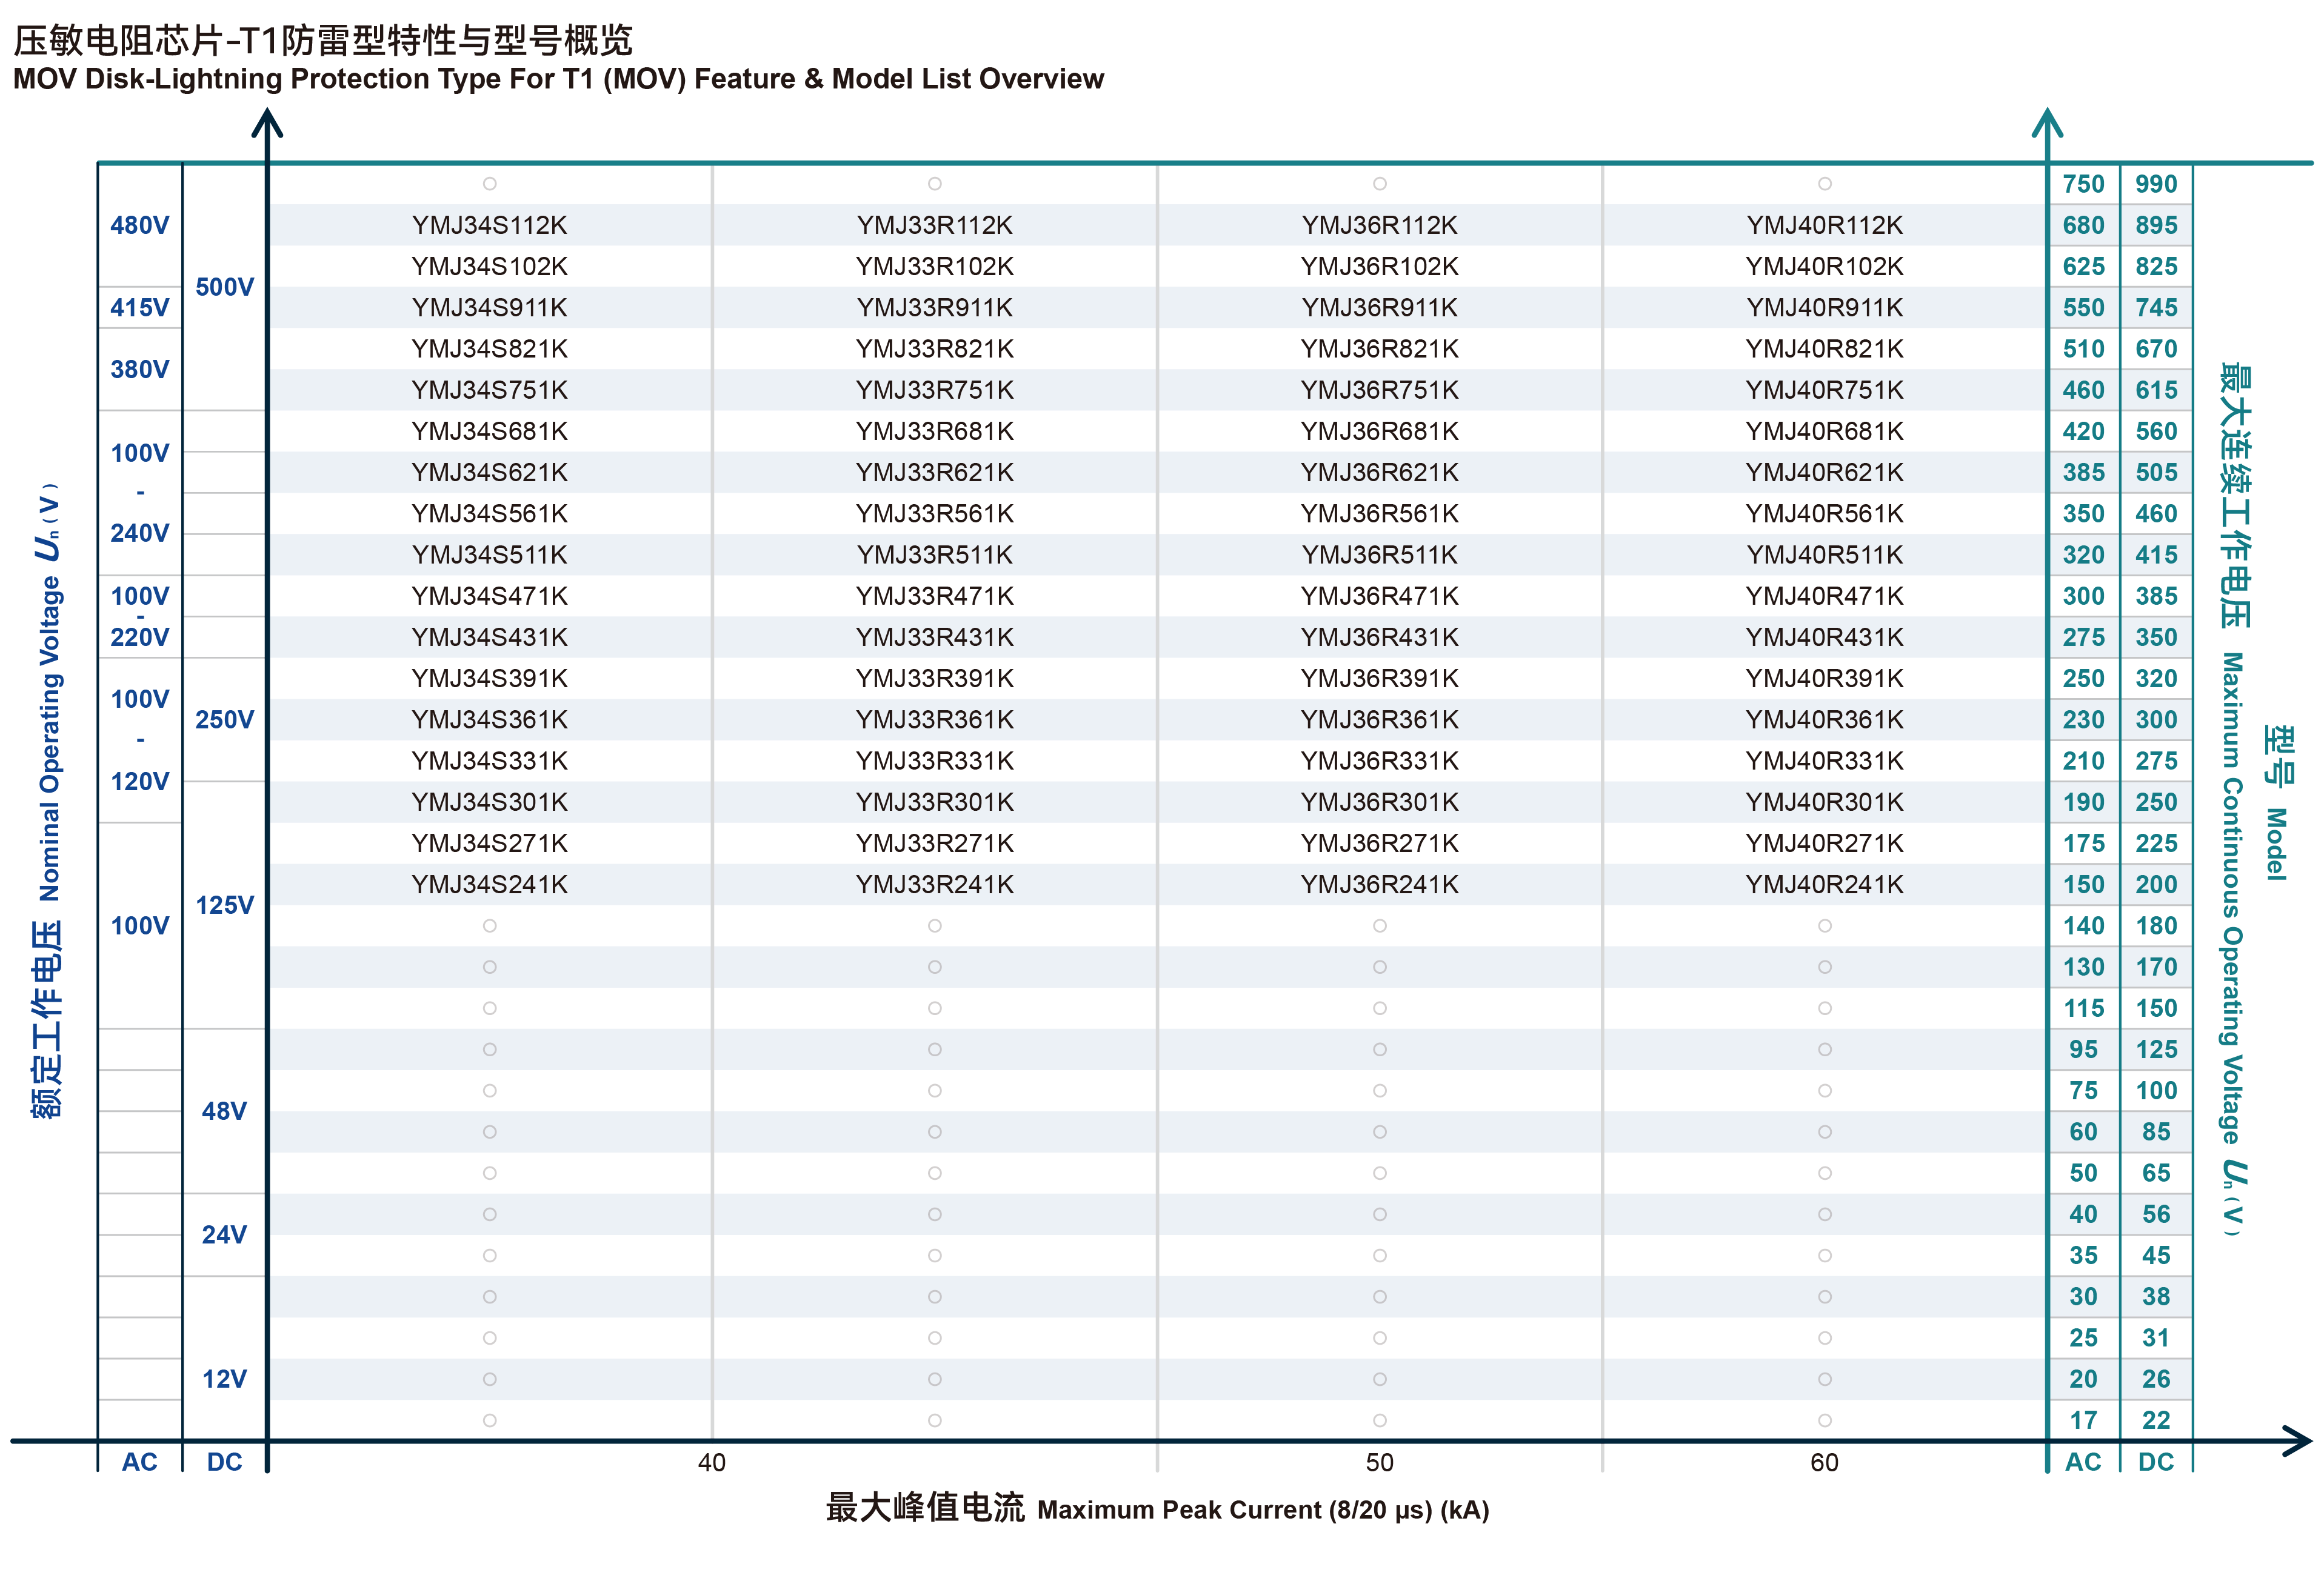Image resolution: width=2324 pixels, height=1581 pixels.
Task: Click the 40 kA peak current label
Action: pos(711,1462)
